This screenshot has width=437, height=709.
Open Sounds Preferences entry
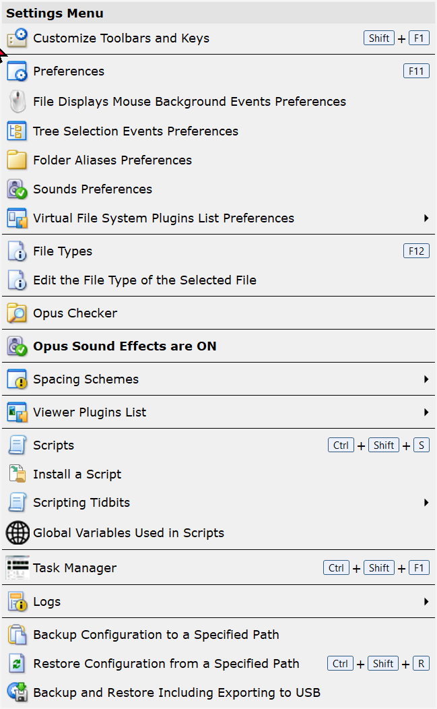coord(218,189)
